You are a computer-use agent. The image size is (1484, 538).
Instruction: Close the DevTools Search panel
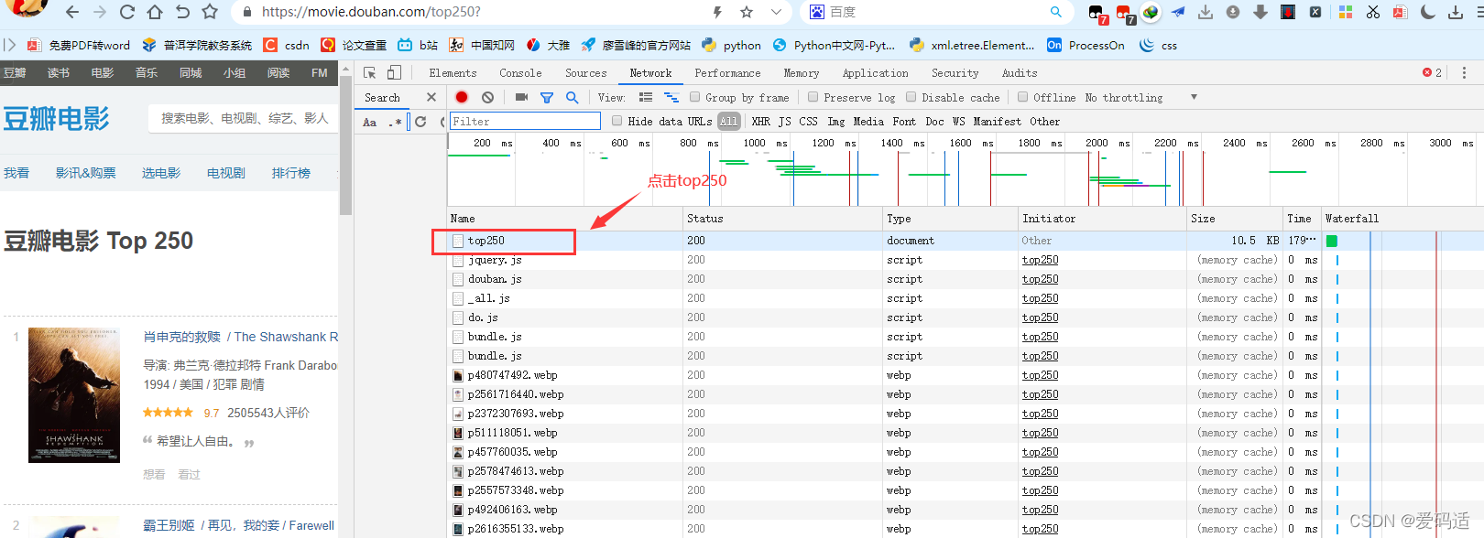point(431,97)
